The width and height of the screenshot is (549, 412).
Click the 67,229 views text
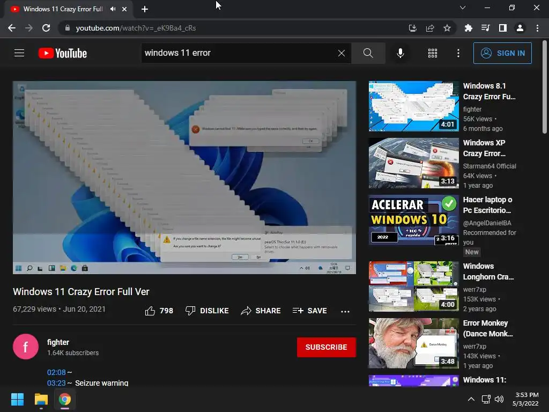pyautogui.click(x=34, y=309)
